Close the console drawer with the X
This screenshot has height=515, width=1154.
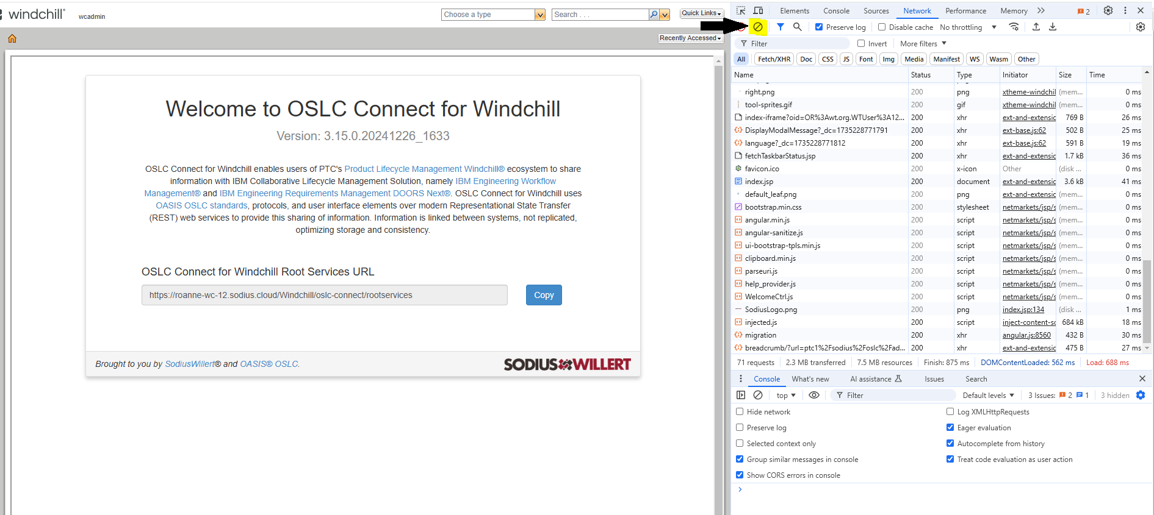(1142, 378)
